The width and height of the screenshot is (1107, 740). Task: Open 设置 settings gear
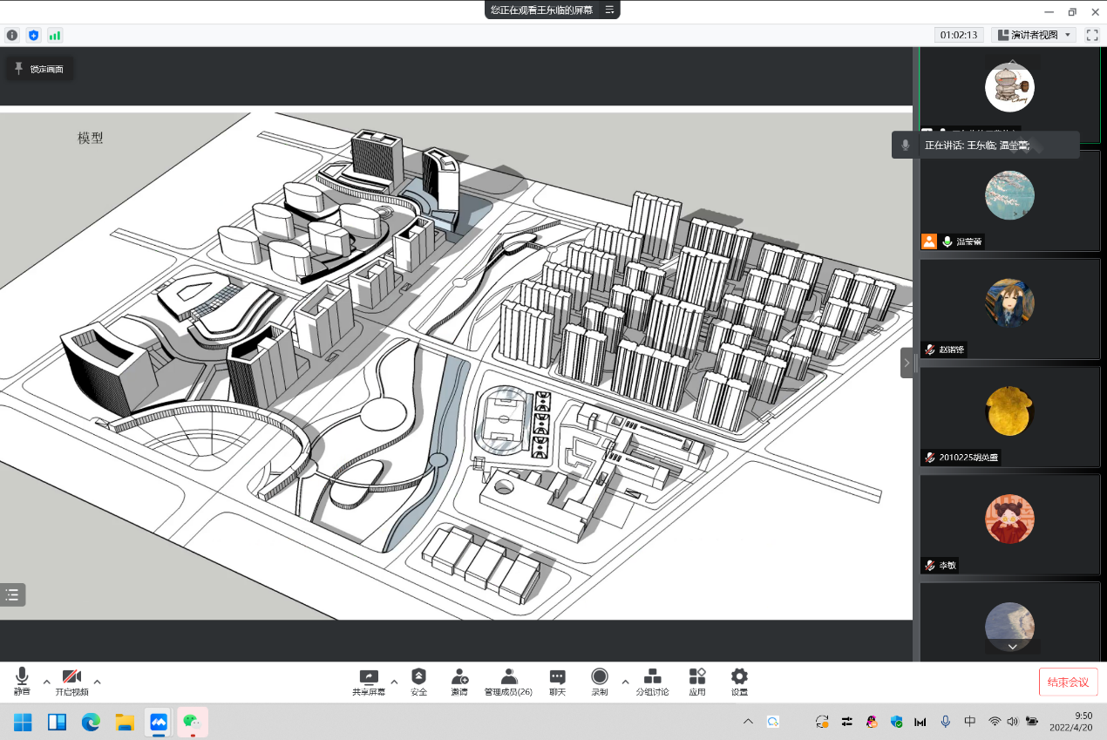click(739, 682)
